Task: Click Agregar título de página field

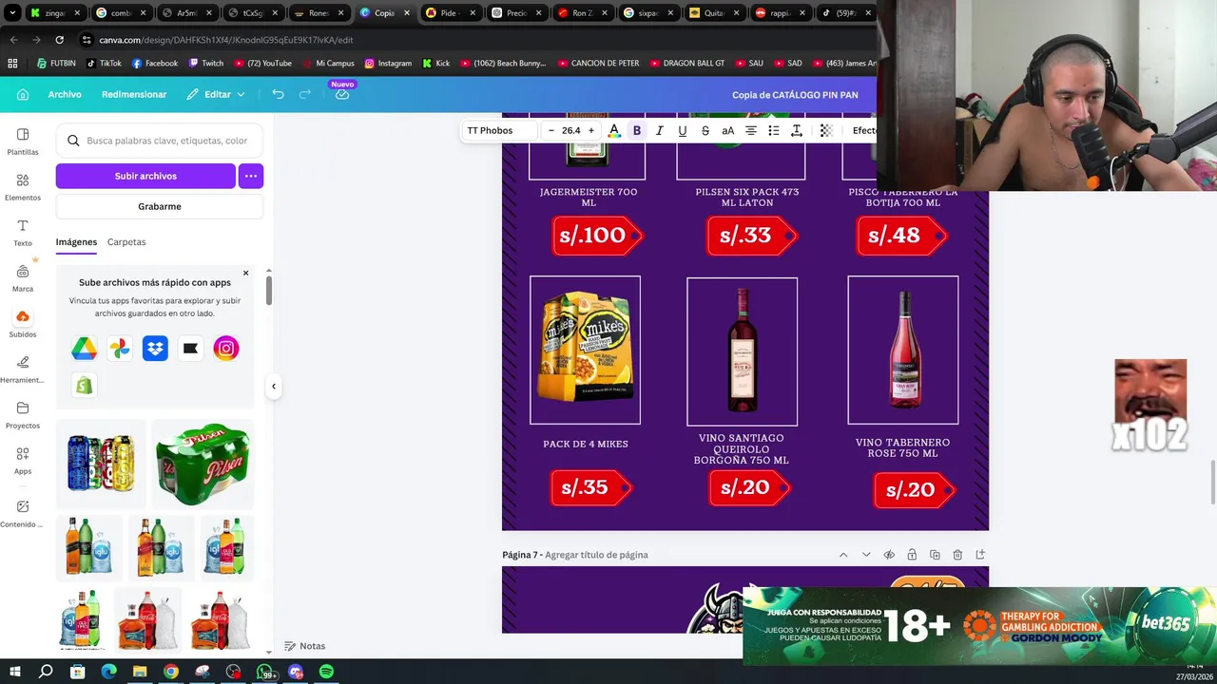Action: [596, 555]
